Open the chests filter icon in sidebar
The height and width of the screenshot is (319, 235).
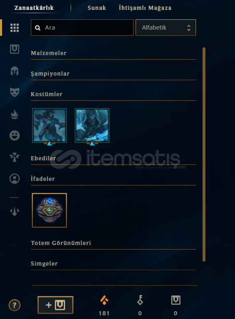(x=14, y=49)
